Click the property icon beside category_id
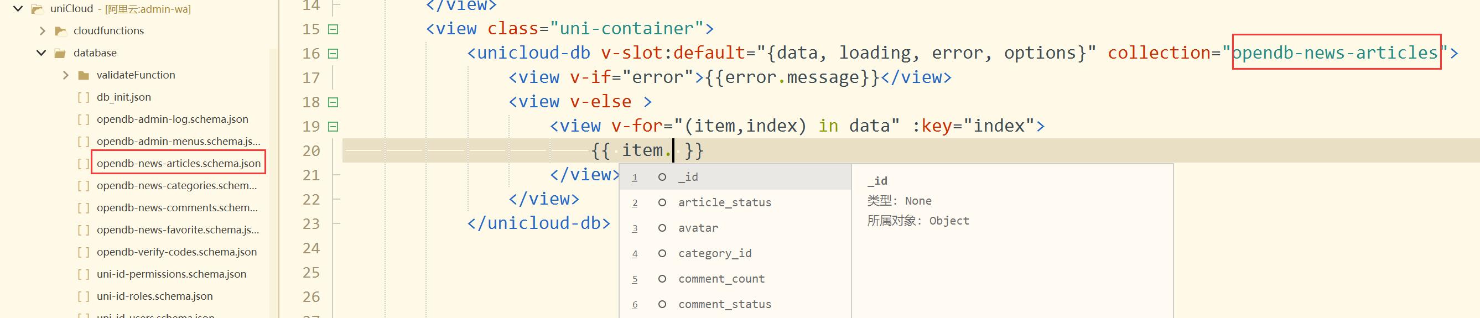 pos(662,253)
